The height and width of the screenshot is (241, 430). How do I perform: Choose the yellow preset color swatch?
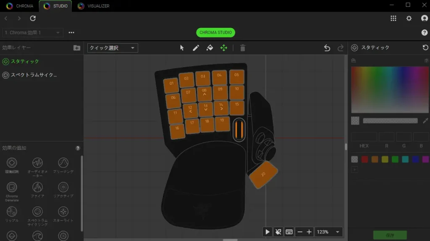pyautogui.click(x=385, y=159)
